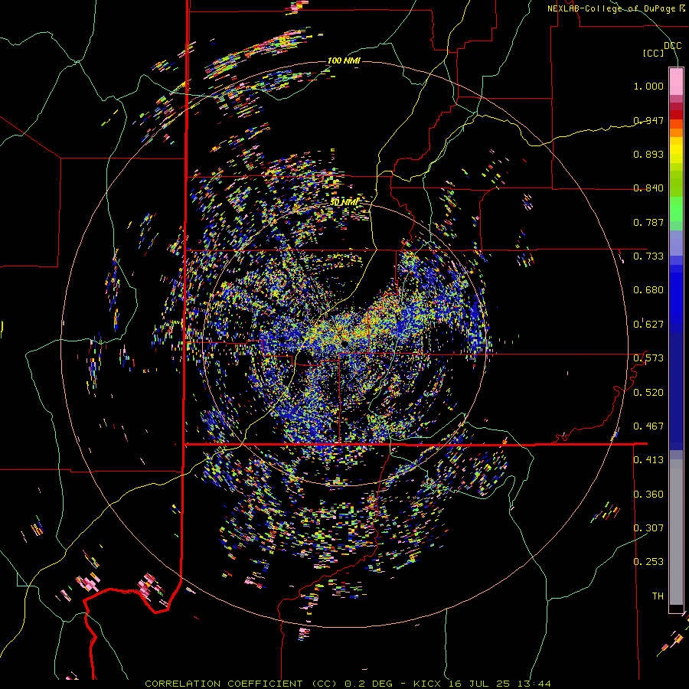Pick the light pink color at scale top
689x689 pixels.
tap(676, 81)
